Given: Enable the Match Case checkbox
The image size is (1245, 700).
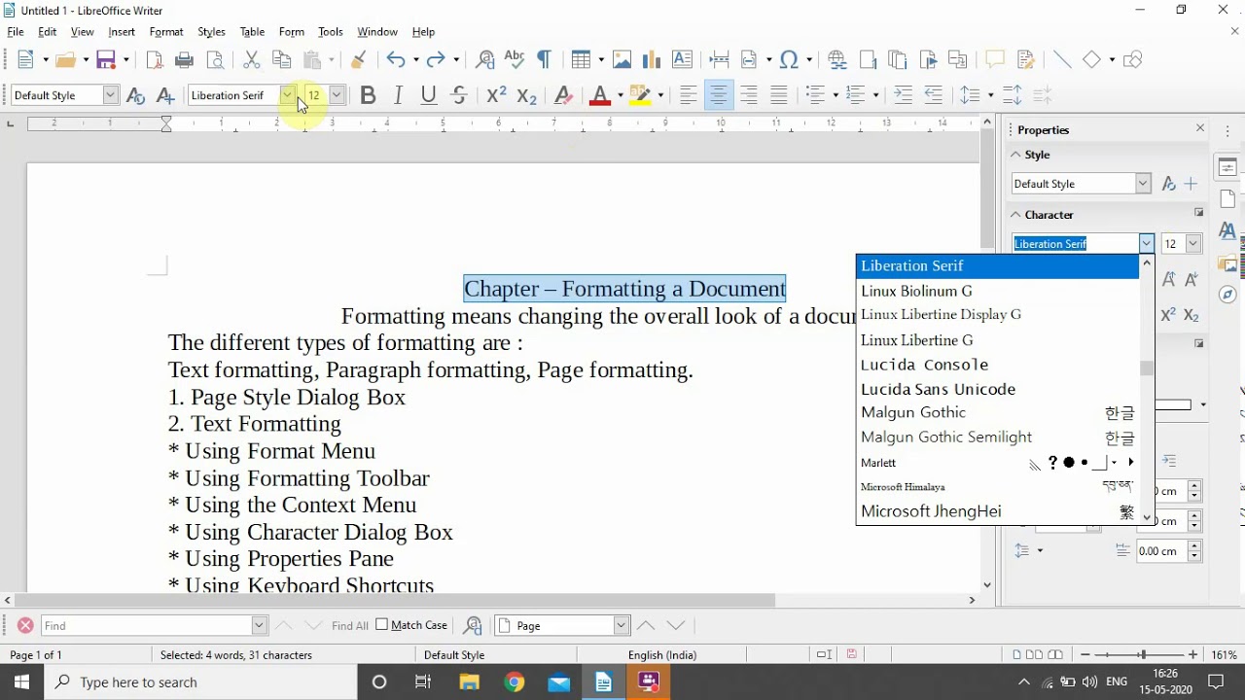Looking at the screenshot, I should (x=381, y=625).
